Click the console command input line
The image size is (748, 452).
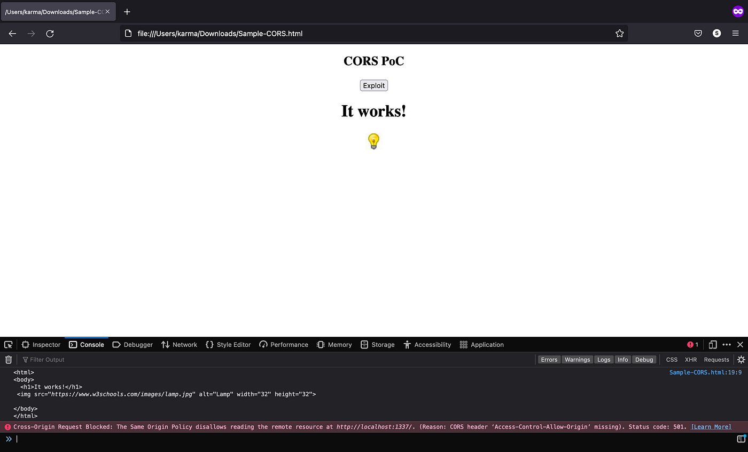pos(374,439)
